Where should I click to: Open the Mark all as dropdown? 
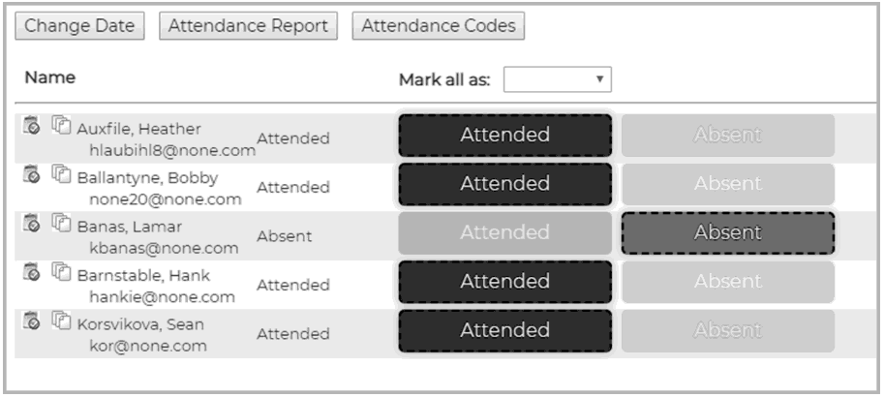(557, 79)
